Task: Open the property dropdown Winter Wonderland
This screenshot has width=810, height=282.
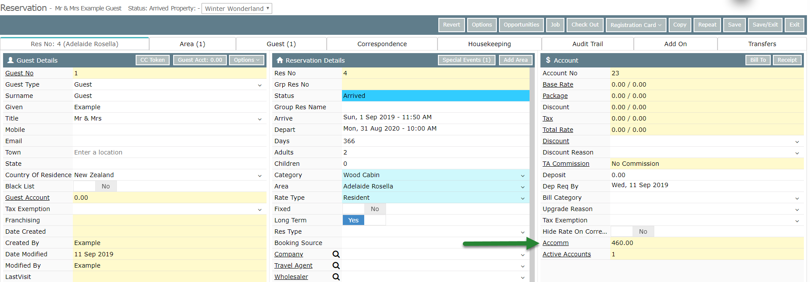Action: [x=237, y=8]
